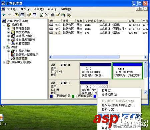The width and height of the screenshot is (150, 130).
Task: Collapse the 系统工具 tree node
Action: point(4,25)
